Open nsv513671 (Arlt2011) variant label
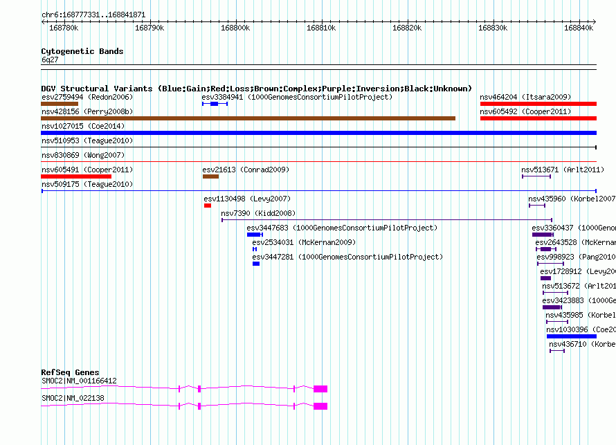The height and width of the screenshot is (445, 616). click(x=563, y=170)
